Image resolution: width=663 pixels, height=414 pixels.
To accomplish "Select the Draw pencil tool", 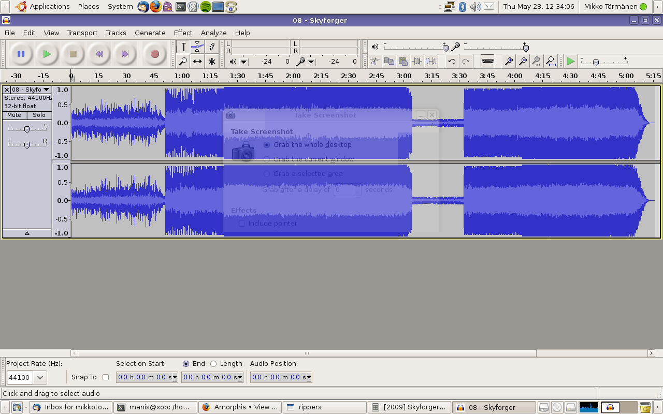I will point(211,47).
